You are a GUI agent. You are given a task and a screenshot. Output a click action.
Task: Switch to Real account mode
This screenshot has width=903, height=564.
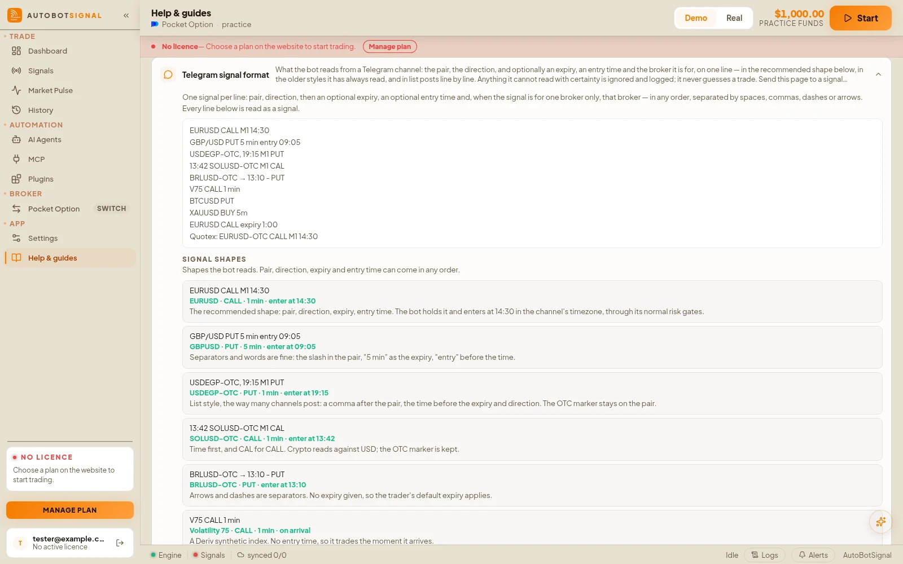(x=734, y=18)
